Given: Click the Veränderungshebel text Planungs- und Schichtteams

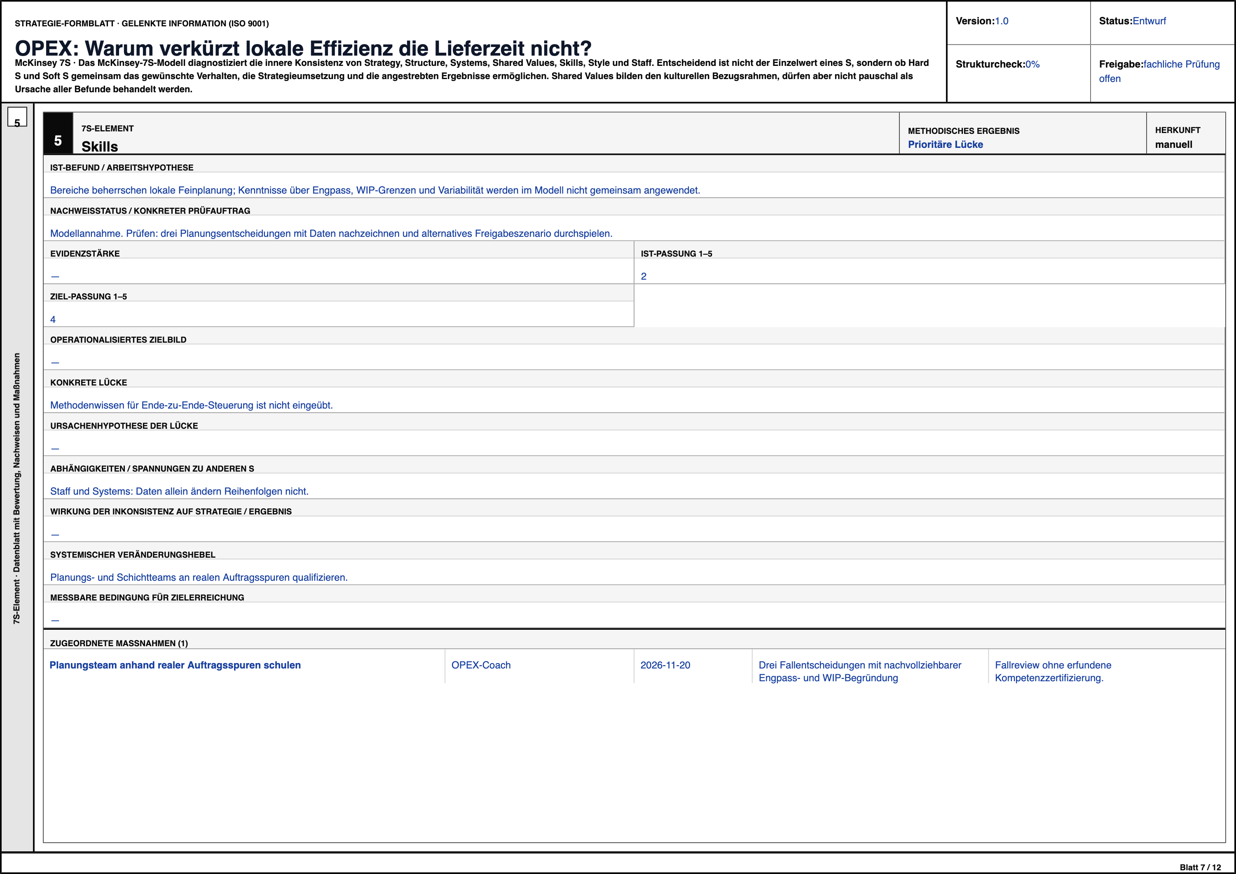Looking at the screenshot, I should coord(199,577).
